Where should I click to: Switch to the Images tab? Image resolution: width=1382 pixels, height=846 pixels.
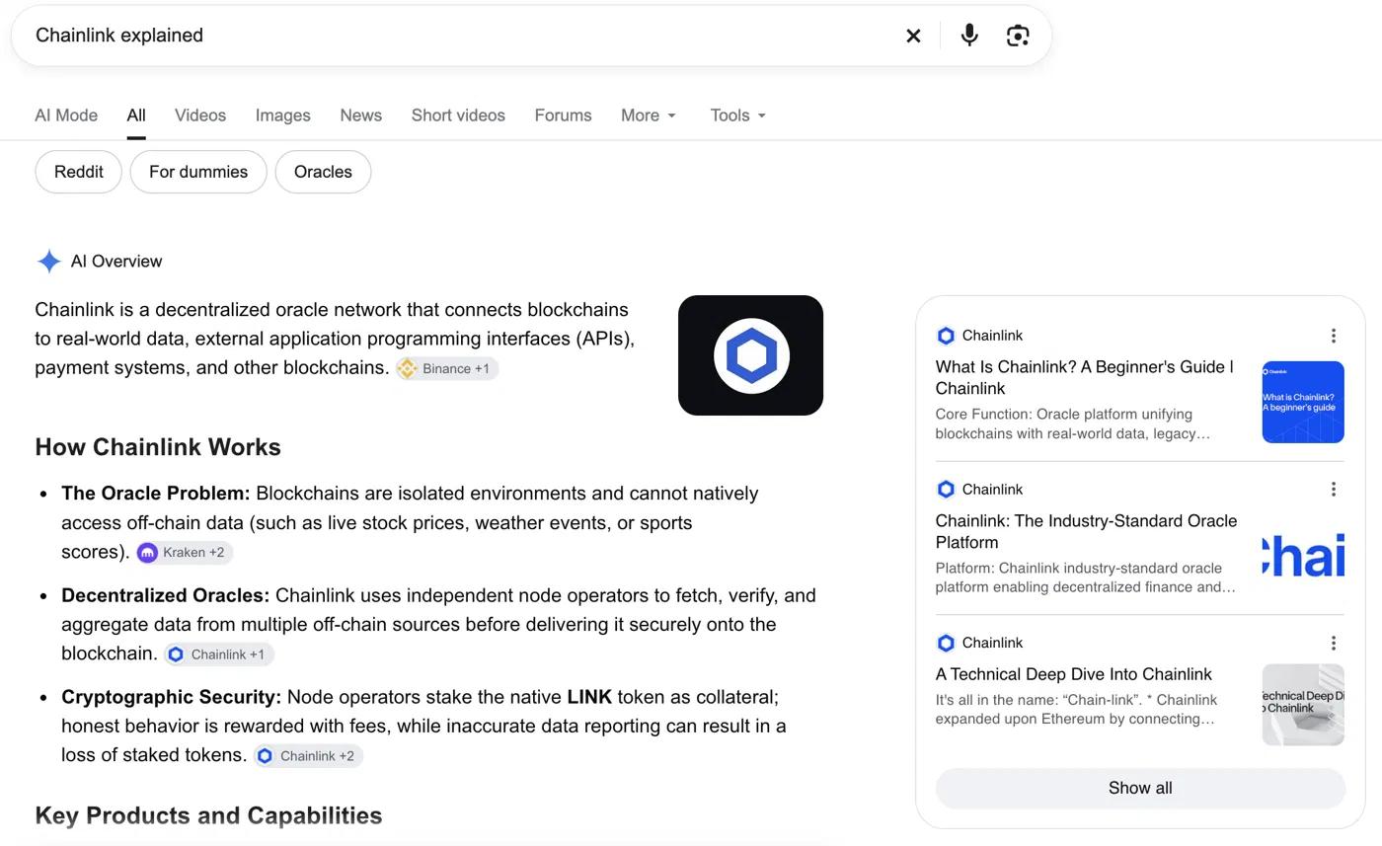pyautogui.click(x=283, y=115)
